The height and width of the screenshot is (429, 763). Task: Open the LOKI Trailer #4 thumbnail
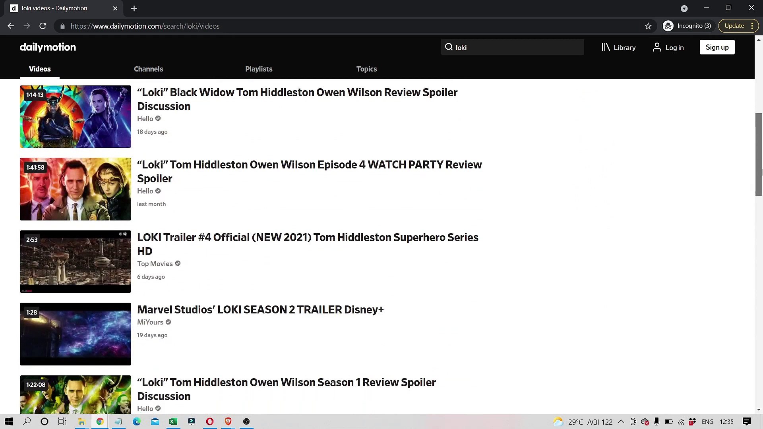[x=75, y=261]
